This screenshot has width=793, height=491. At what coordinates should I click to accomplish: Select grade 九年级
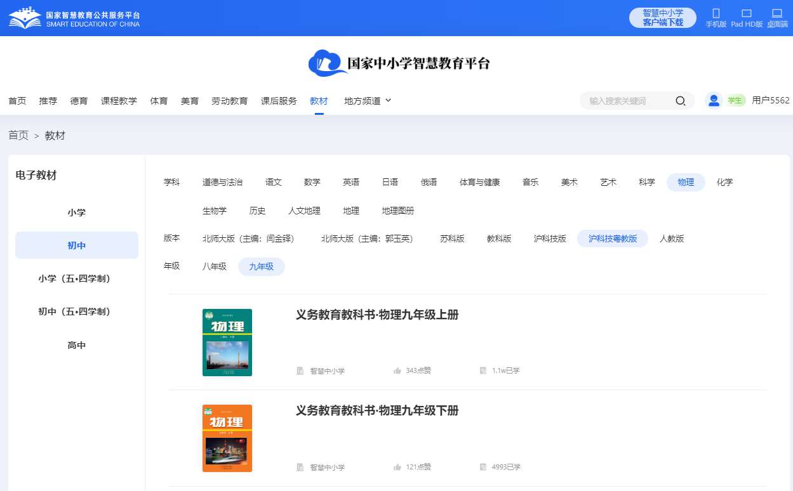pyautogui.click(x=262, y=266)
